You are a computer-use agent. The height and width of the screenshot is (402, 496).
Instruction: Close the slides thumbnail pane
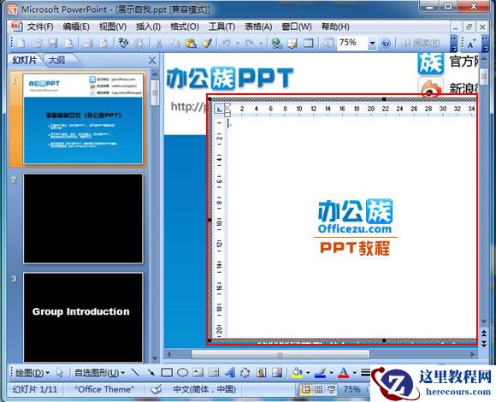pos(152,60)
